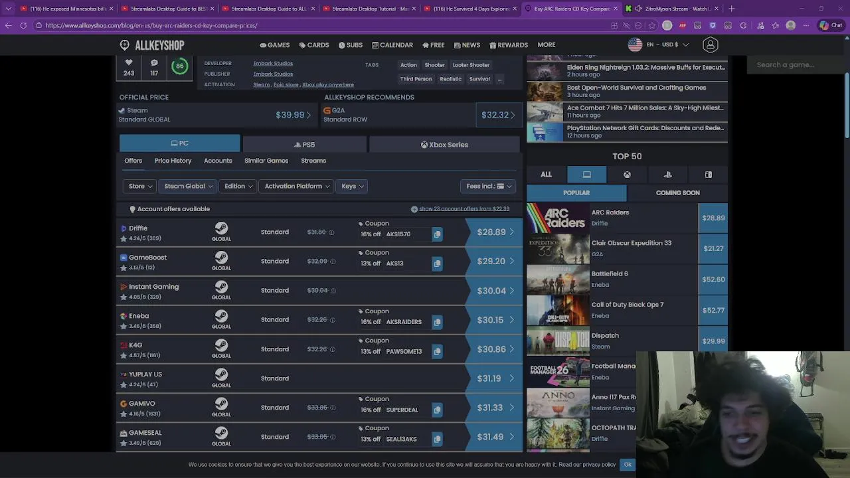Screen dimensions: 850x478
Task: Open Elden Ring Nightreign news article
Action: 628,70
